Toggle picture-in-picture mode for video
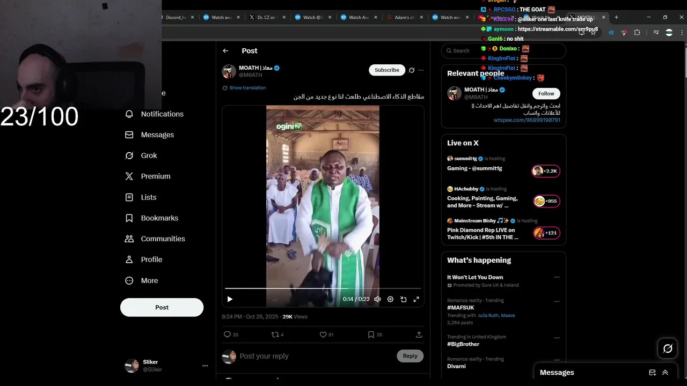The width and height of the screenshot is (687, 386). click(x=403, y=299)
